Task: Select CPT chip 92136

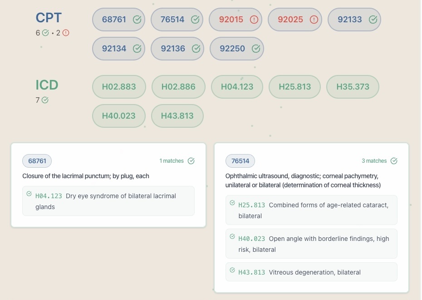Action: pos(177,49)
